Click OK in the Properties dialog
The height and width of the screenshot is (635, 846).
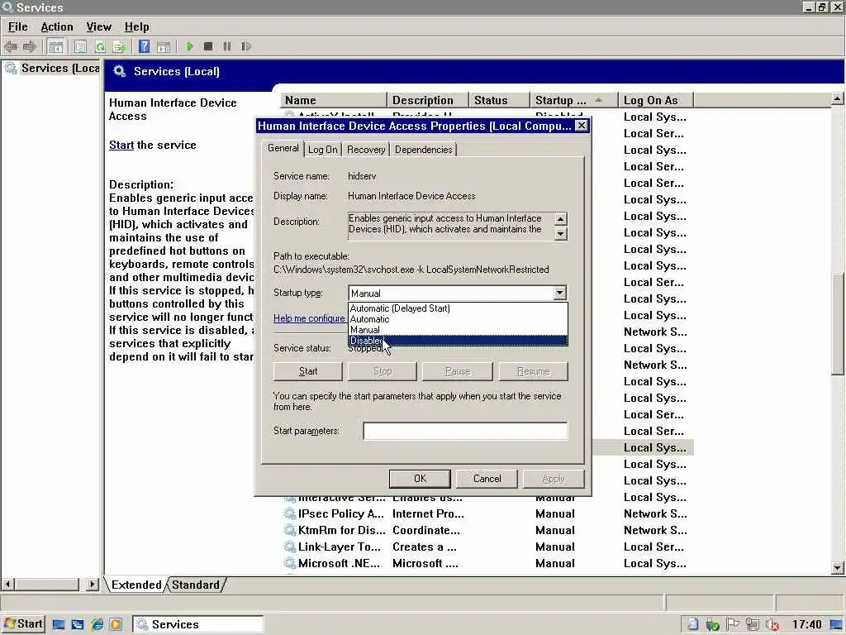420,479
